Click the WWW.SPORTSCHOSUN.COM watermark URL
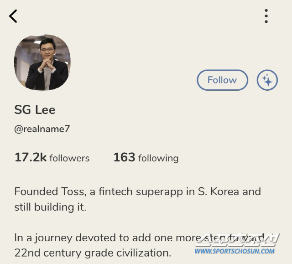The image size is (292, 264). click(x=235, y=251)
